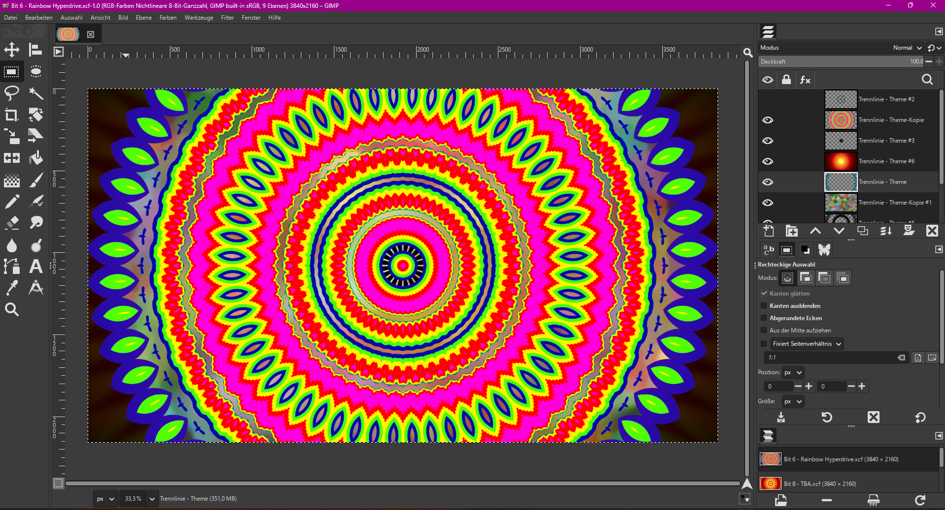Open the layers dock configuration menu arrow

coord(939,31)
